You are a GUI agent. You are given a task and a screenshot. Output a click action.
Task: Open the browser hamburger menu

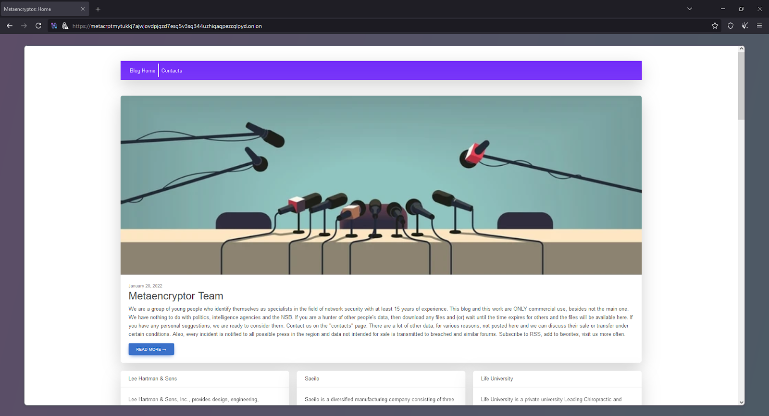[x=759, y=26]
